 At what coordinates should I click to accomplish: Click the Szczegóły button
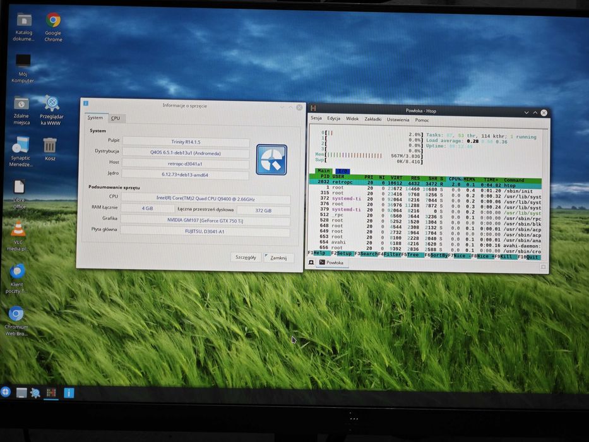[246, 258]
